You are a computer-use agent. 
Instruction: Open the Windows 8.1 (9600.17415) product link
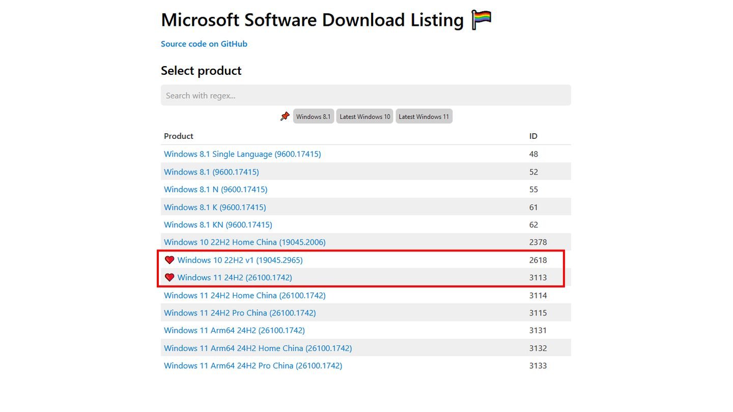tap(211, 172)
